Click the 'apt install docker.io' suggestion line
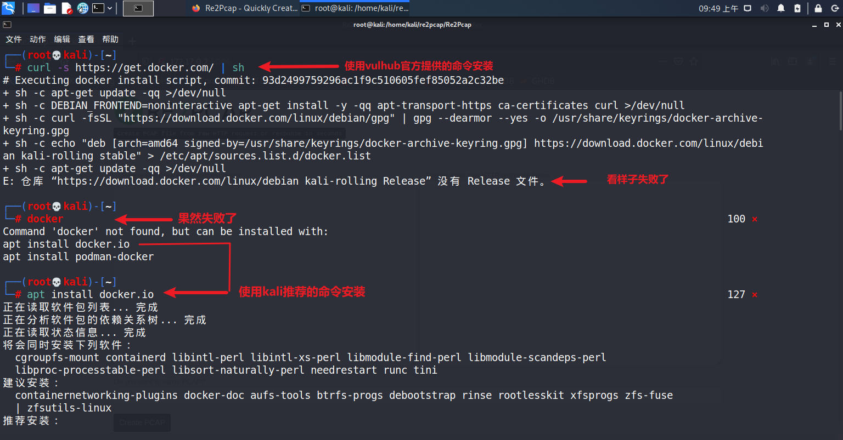Screen dimensions: 843x440 (x=66, y=244)
